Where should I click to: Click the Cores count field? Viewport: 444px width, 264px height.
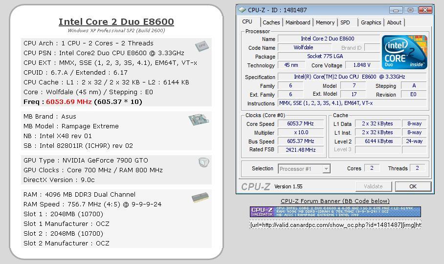coord(372,168)
